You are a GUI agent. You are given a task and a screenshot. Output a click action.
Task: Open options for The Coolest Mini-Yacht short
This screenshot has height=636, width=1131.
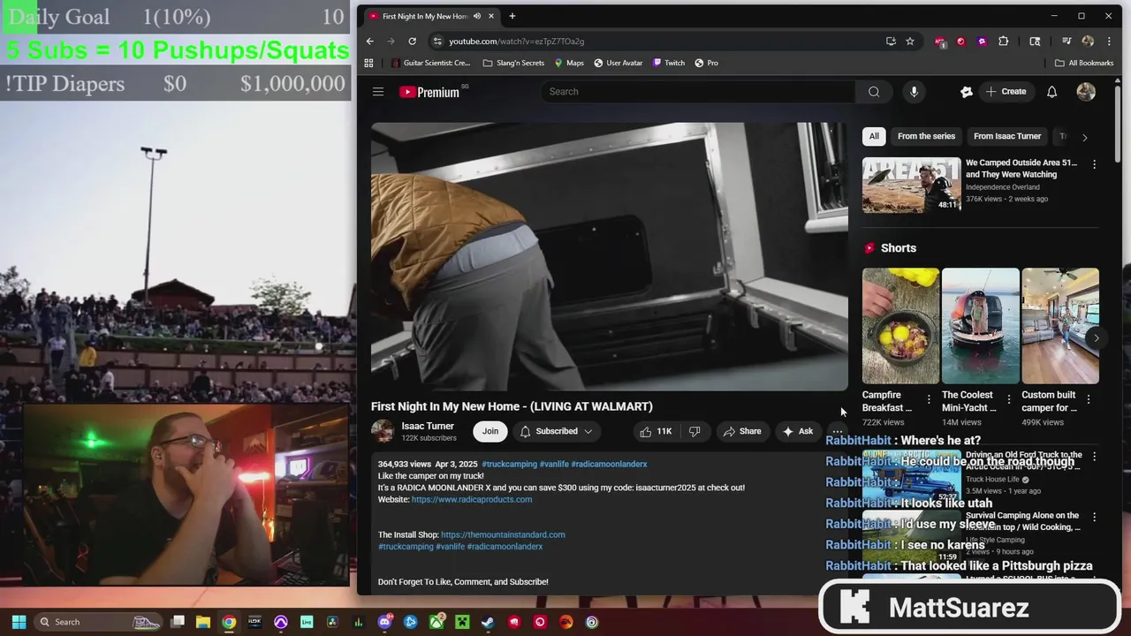[1008, 399]
